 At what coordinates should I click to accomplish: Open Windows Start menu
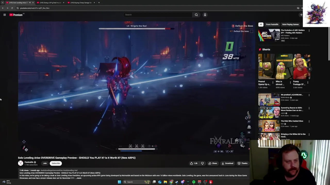(x=119, y=182)
